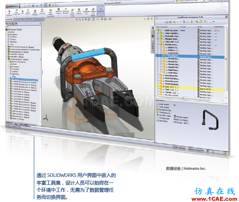Open the DisplayManager tab icon
Viewport: 239px width, 202px height.
tap(16, 24)
